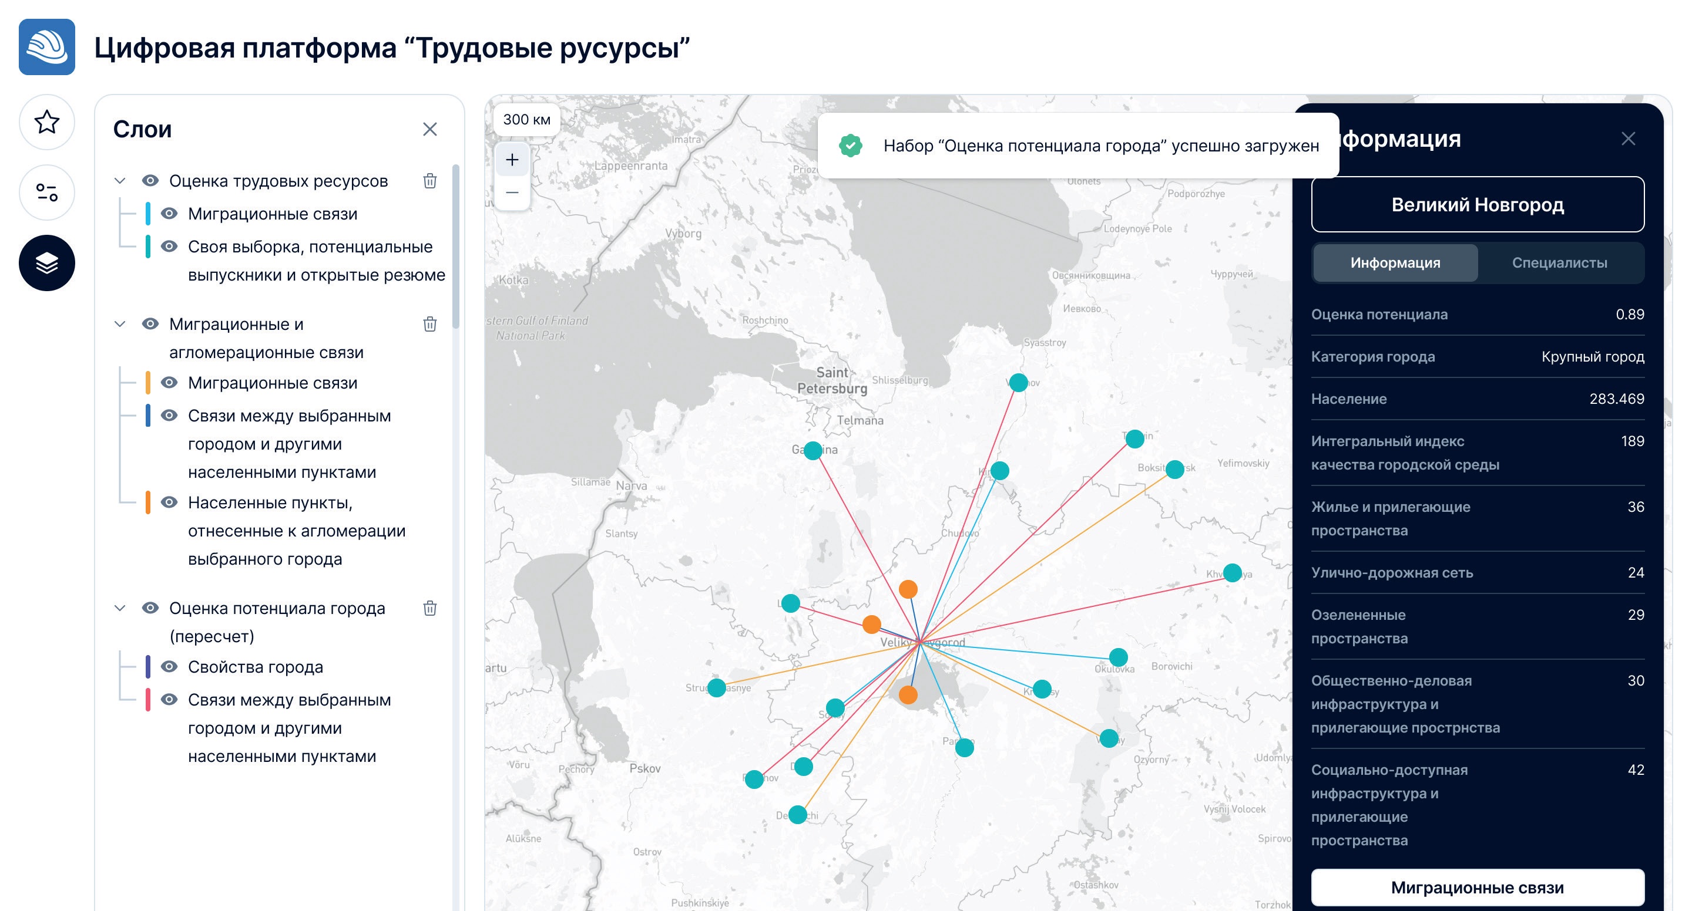Click teal marker at Strugi Krasnye
The height and width of the screenshot is (911, 1692).
(717, 688)
